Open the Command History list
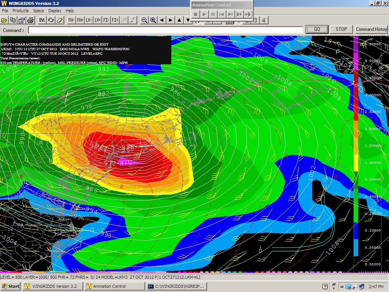This screenshot has width=389, height=292. tap(371, 29)
